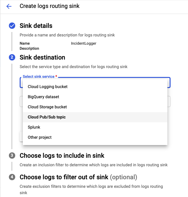
Task: Click the Create logs routing sink title
Action: point(49,6)
